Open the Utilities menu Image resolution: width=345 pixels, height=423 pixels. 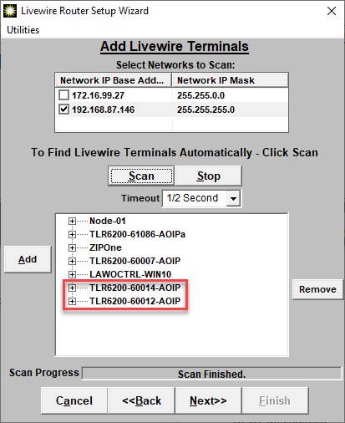[23, 30]
